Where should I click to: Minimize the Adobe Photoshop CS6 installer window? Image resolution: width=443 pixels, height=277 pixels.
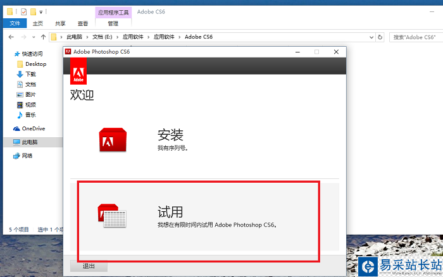click(x=297, y=52)
